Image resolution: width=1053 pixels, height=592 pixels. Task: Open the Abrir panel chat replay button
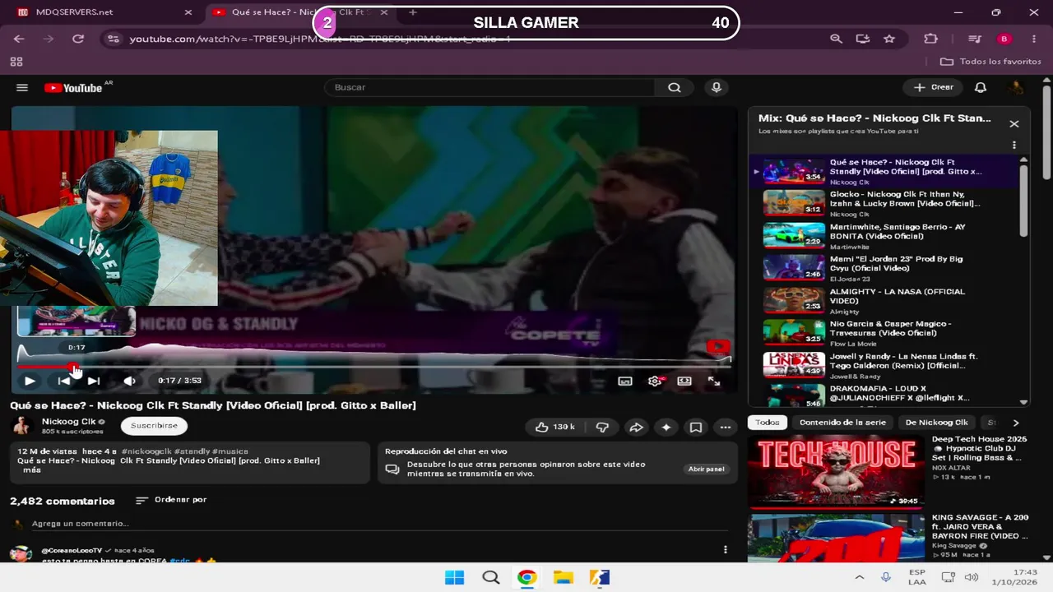[706, 469]
